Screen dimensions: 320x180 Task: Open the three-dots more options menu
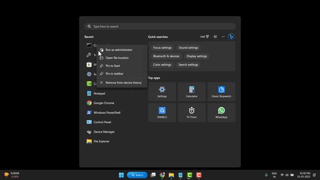coord(223,36)
